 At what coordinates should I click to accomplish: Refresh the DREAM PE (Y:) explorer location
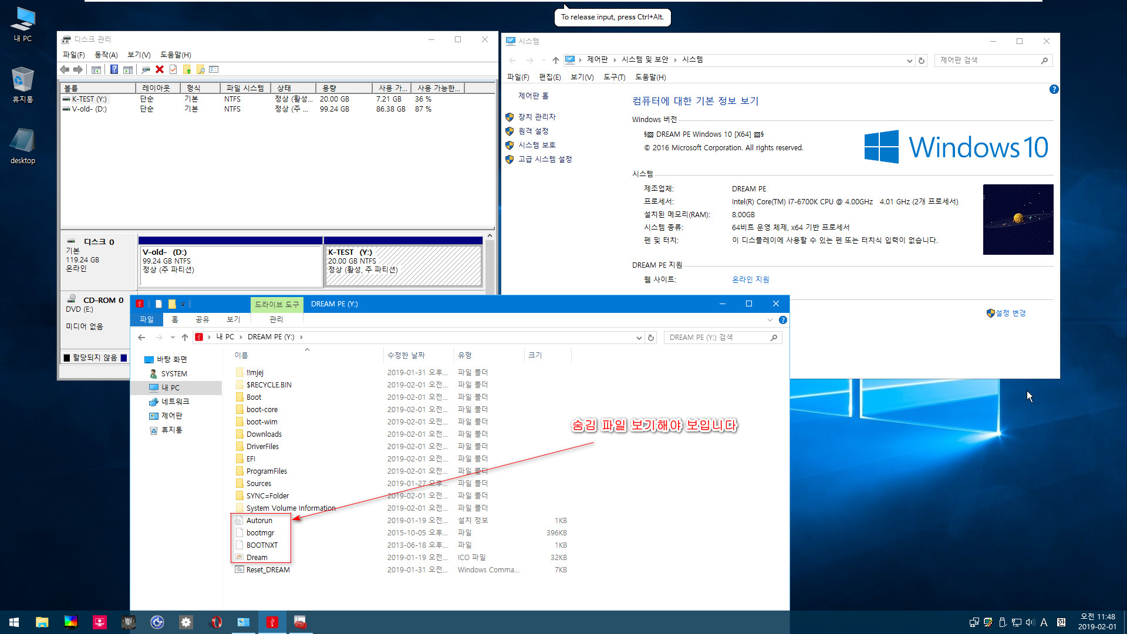pos(651,338)
